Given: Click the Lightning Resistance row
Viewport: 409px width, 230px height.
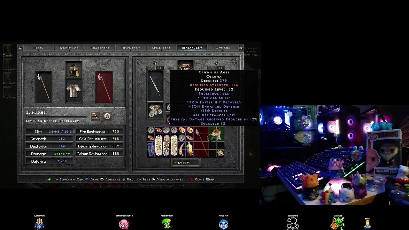Looking at the screenshot, I should click(99, 146).
